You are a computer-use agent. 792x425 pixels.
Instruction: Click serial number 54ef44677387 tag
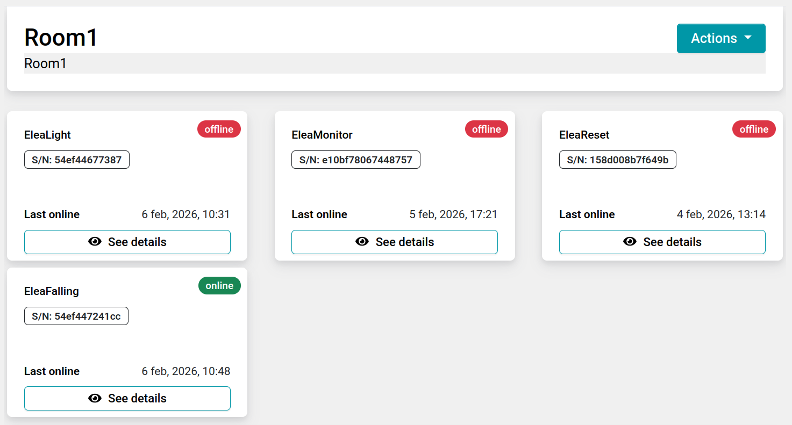click(77, 160)
